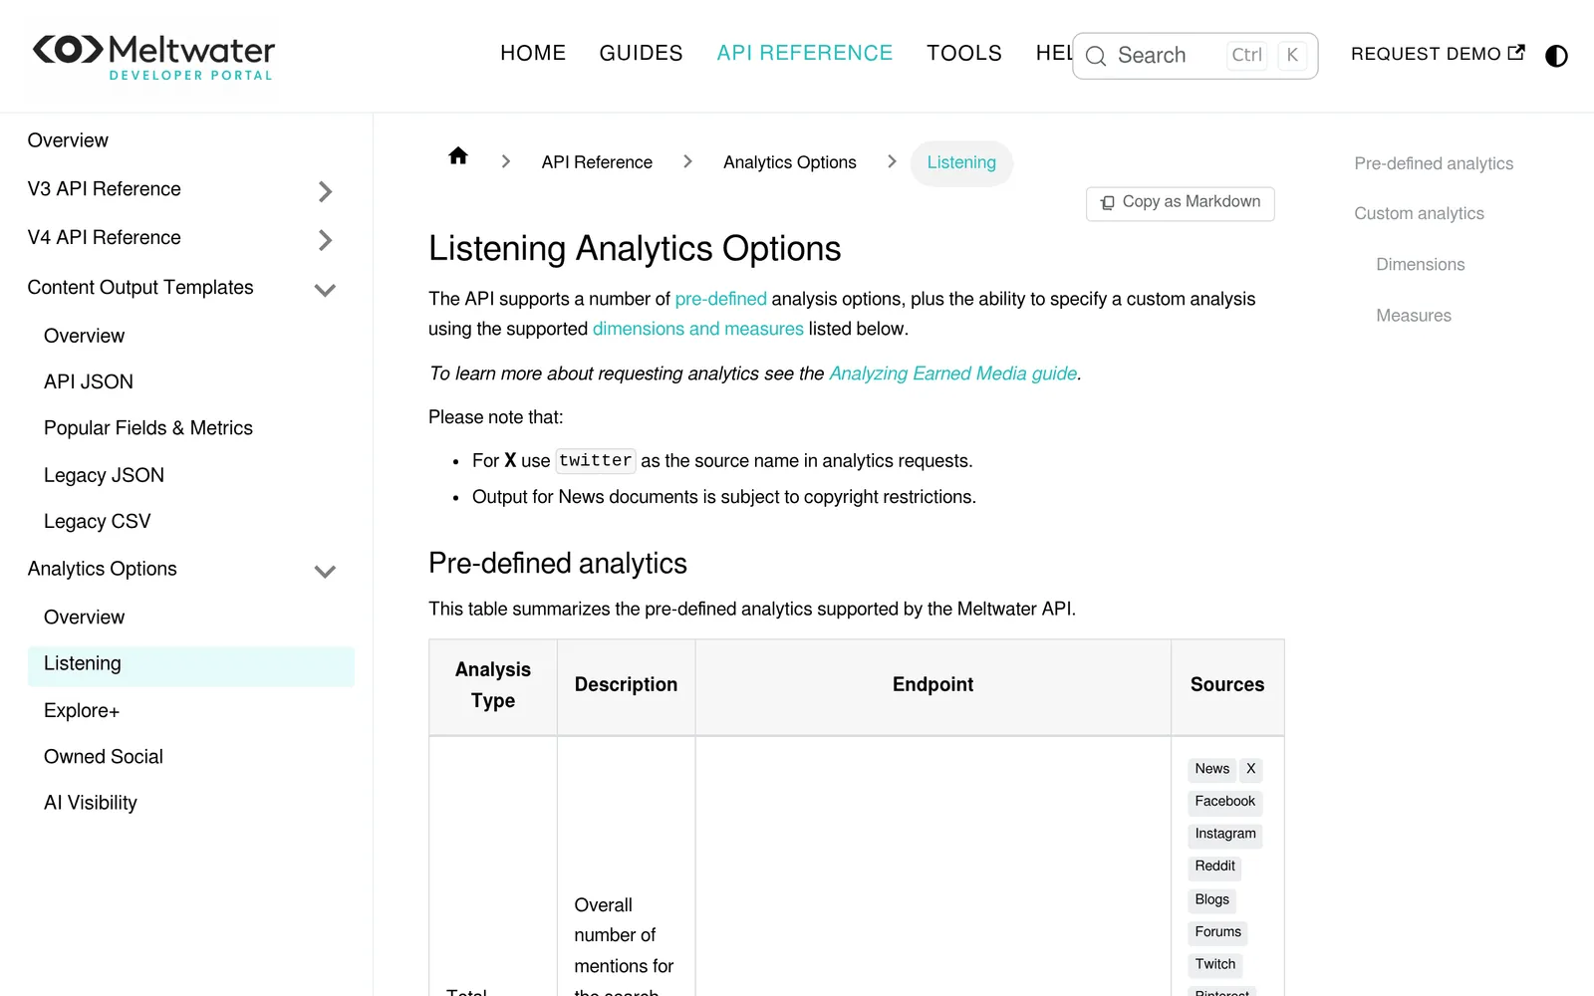Follow dimensions and measures link

pyautogui.click(x=697, y=329)
